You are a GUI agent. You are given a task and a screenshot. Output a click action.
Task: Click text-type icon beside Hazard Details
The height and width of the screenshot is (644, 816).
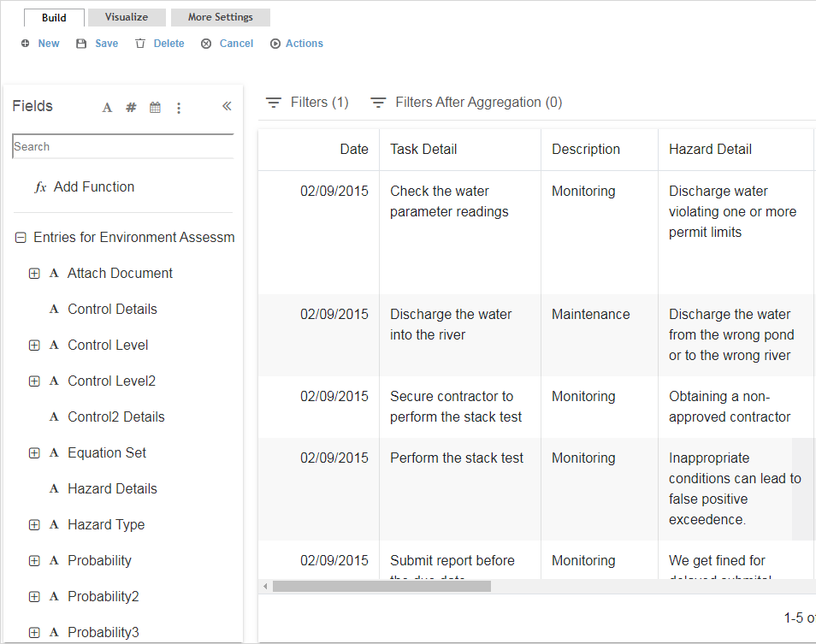point(54,488)
